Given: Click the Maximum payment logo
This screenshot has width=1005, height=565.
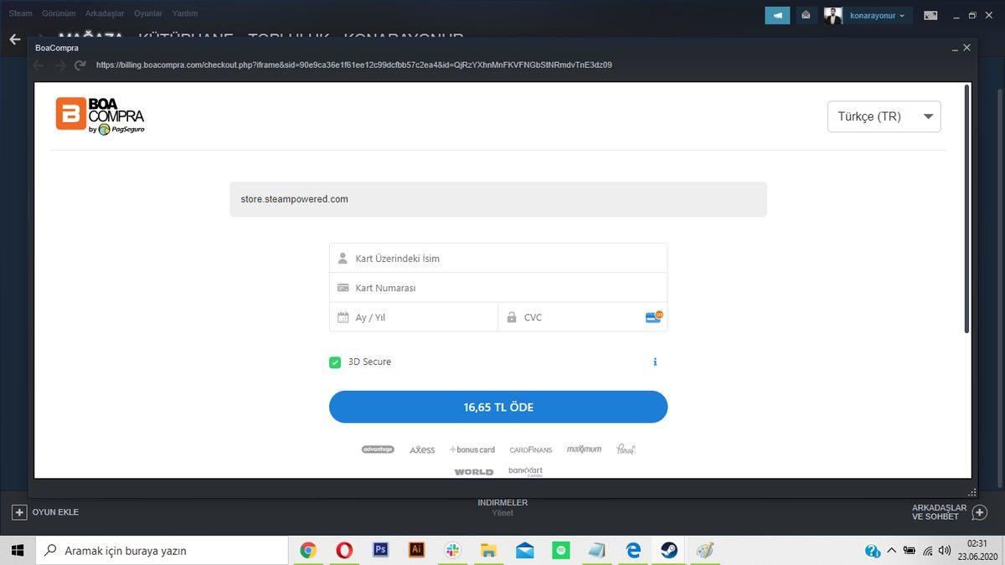Looking at the screenshot, I should 584,449.
